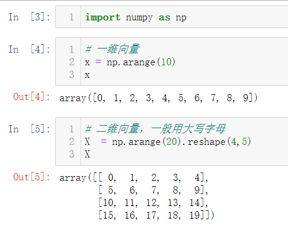Click line number 2 in cell 4 gutter

click(71, 62)
